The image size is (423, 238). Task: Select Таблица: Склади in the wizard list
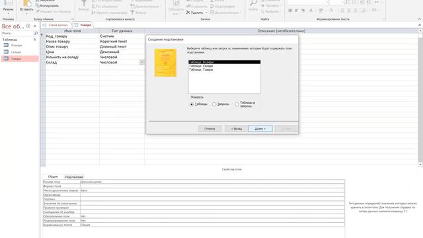225,66
